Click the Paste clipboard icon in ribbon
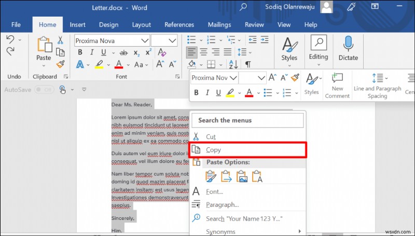This screenshot has width=415, height=236. click(x=44, y=44)
